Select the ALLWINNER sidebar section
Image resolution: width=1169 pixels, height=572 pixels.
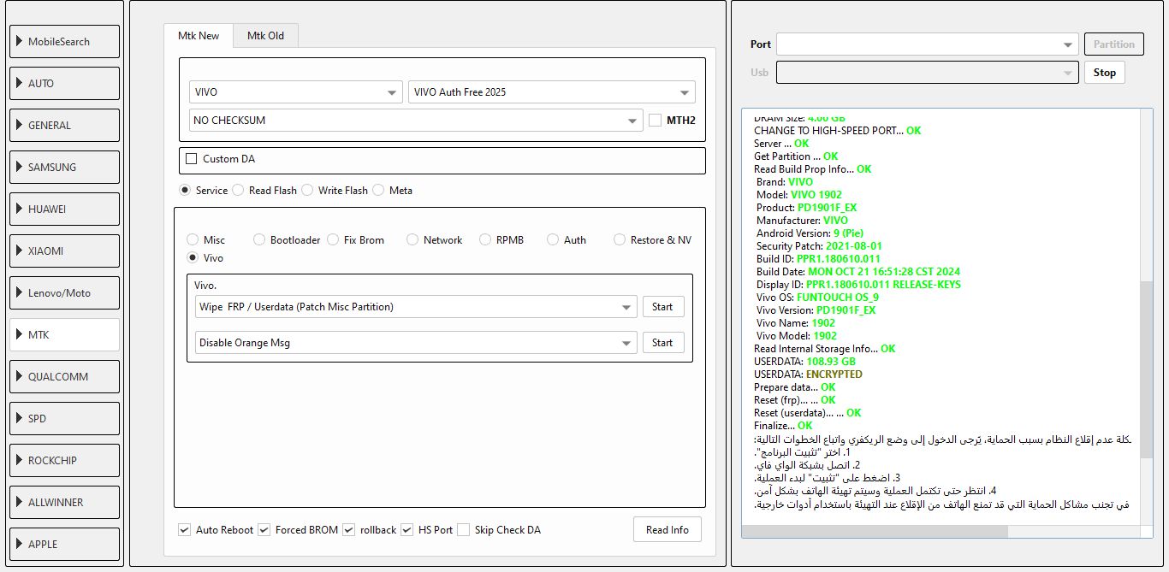click(x=65, y=503)
